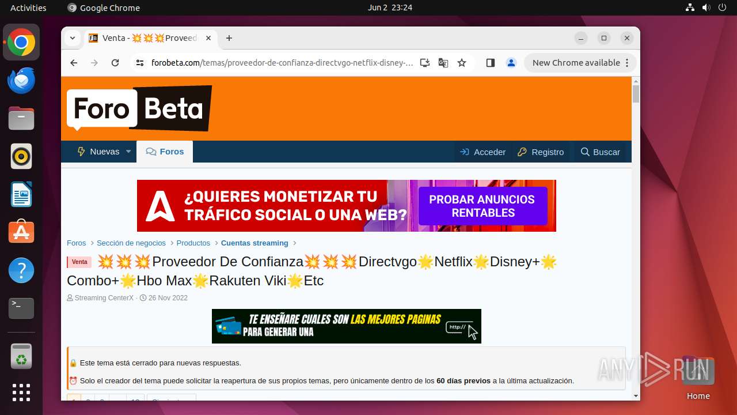The image size is (737, 415).
Task: Close the Venta forum tab
Action: (208, 38)
